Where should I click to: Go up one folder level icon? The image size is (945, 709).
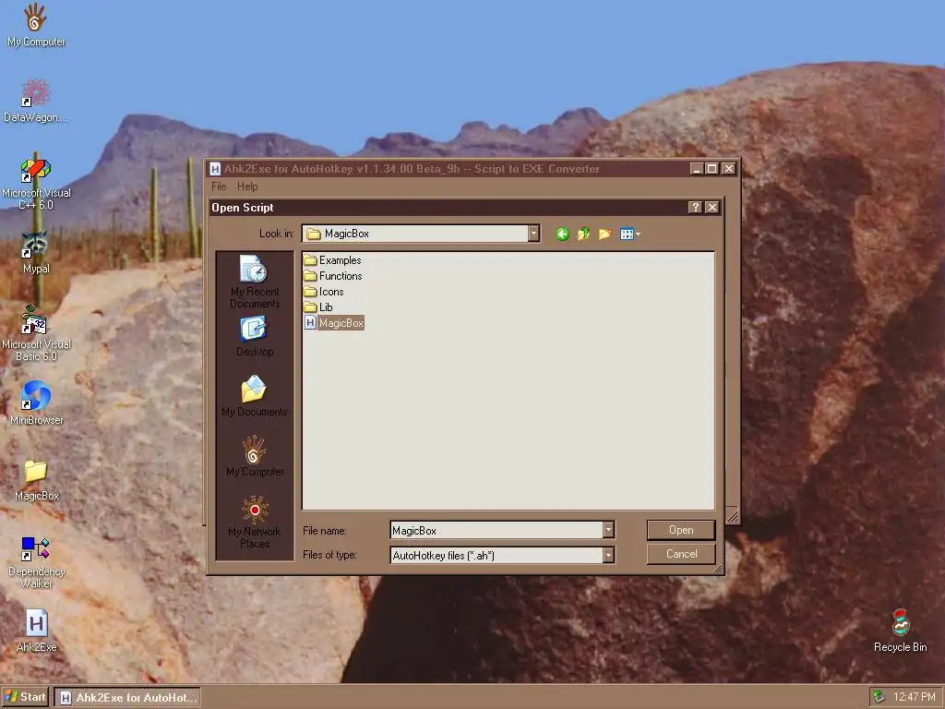pos(583,234)
